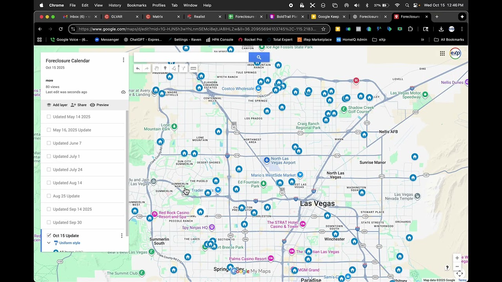The width and height of the screenshot is (502, 282).
Task: Click the red hospital H marker on the map
Action: (356, 81)
